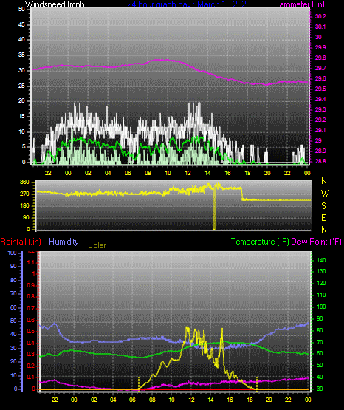Click the "0.3" rainfall axis value

(x=31, y=355)
